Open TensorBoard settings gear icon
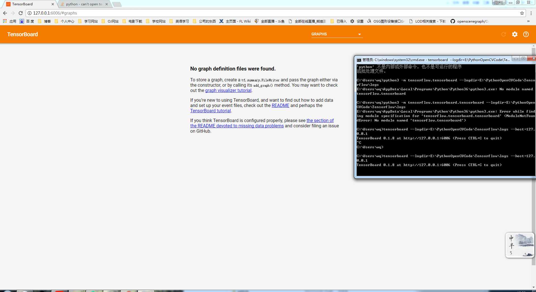Image resolution: width=536 pixels, height=292 pixels. tap(515, 34)
